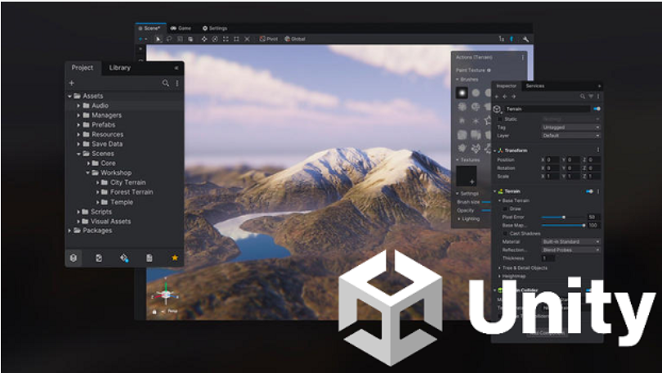The image size is (662, 373).
Task: Select the Prefabs folder
Action: 104,125
